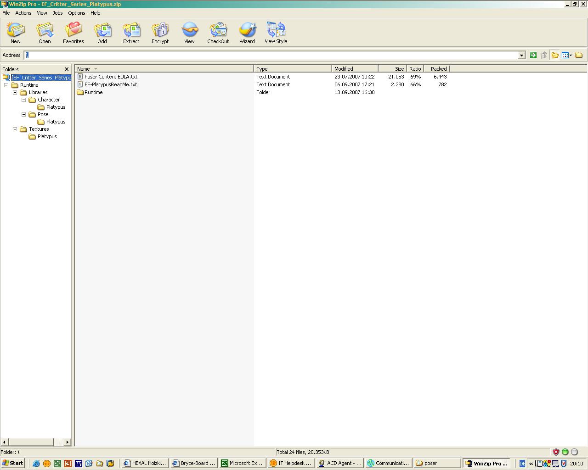The width and height of the screenshot is (588, 470).
Task: Open the Options menu
Action: click(77, 13)
